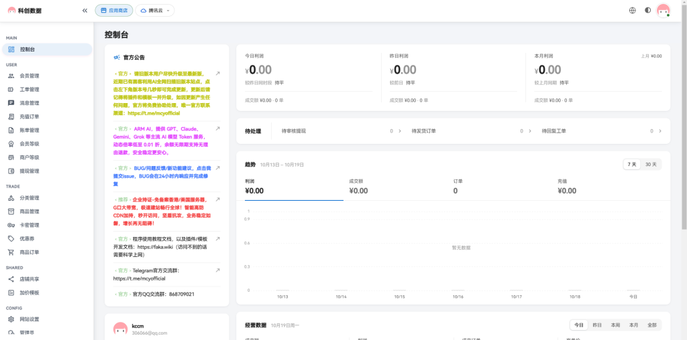Click the 店铺共享 share icon
The height and width of the screenshot is (340, 687).
pos(11,279)
